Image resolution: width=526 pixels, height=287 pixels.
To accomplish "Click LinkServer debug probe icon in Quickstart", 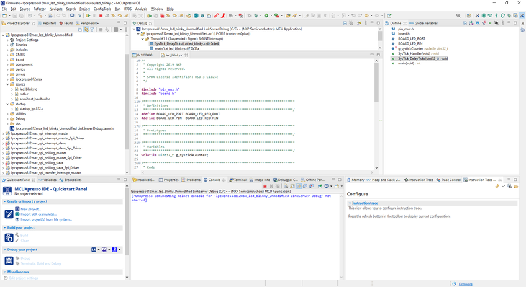I will [x=94, y=249].
